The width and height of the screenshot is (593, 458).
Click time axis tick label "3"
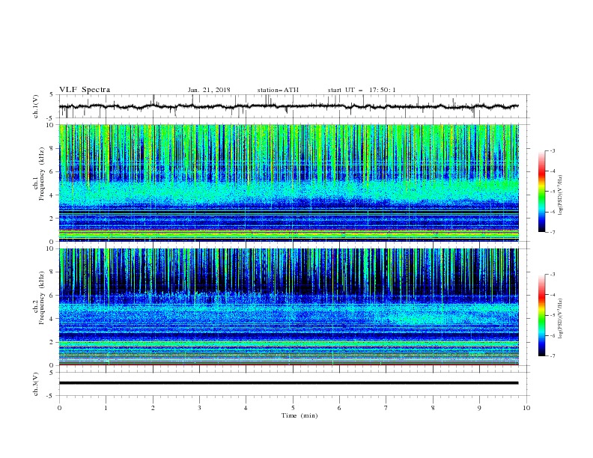[x=199, y=408]
